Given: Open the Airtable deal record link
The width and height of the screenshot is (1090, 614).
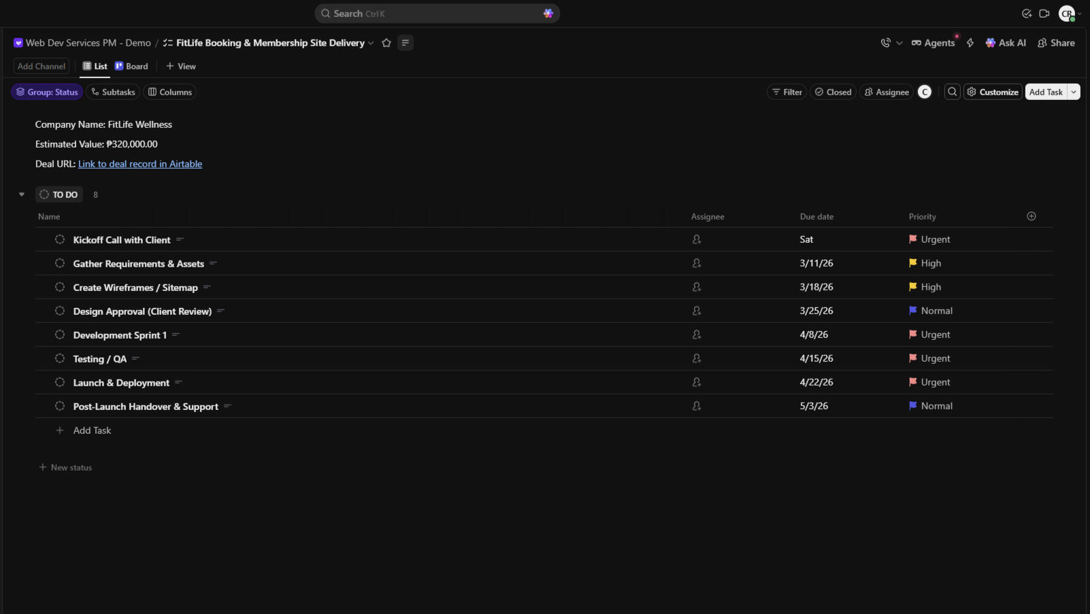Looking at the screenshot, I should pyautogui.click(x=140, y=164).
